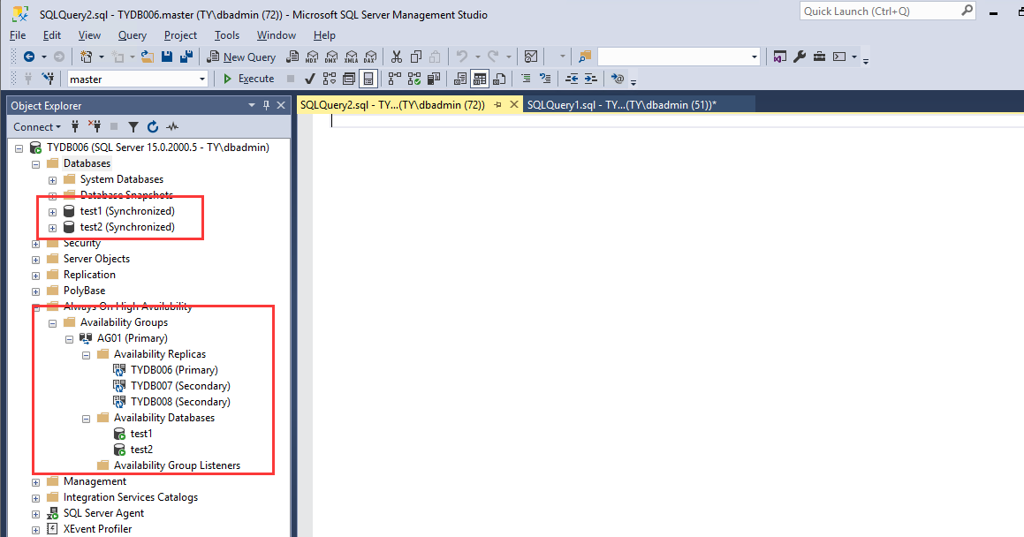Click the Change Connection plug icon
Image resolution: width=1024 pixels, height=537 pixels.
coord(48,79)
